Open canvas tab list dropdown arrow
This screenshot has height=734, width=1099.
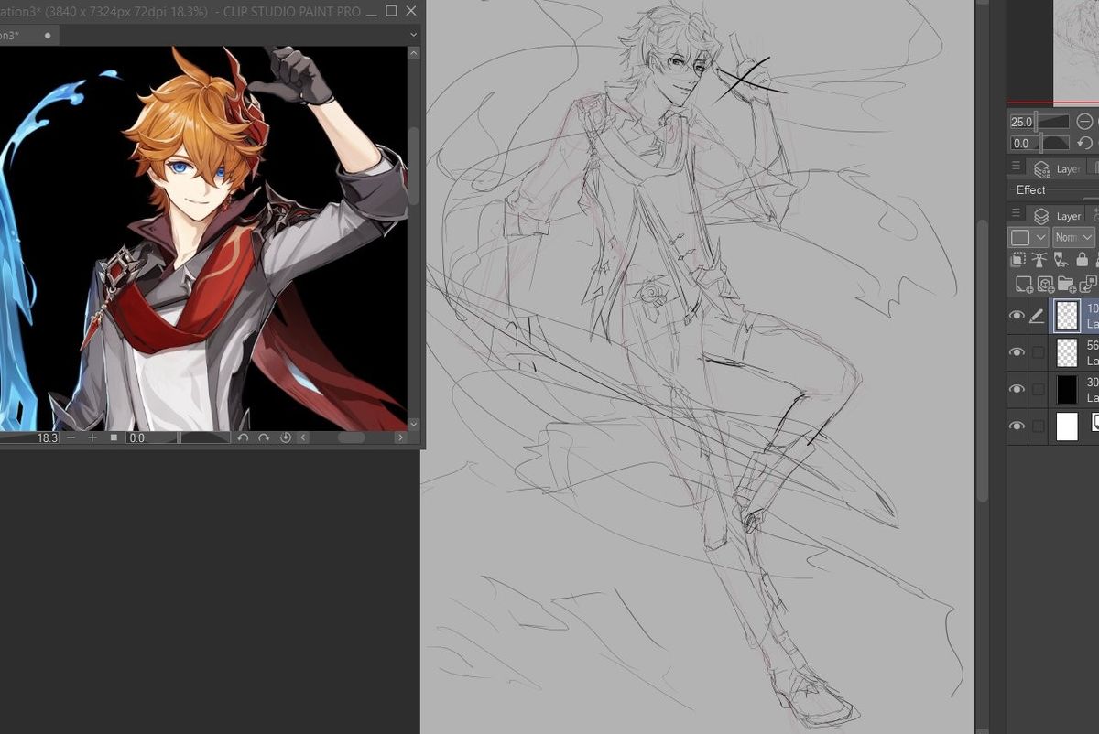click(414, 35)
